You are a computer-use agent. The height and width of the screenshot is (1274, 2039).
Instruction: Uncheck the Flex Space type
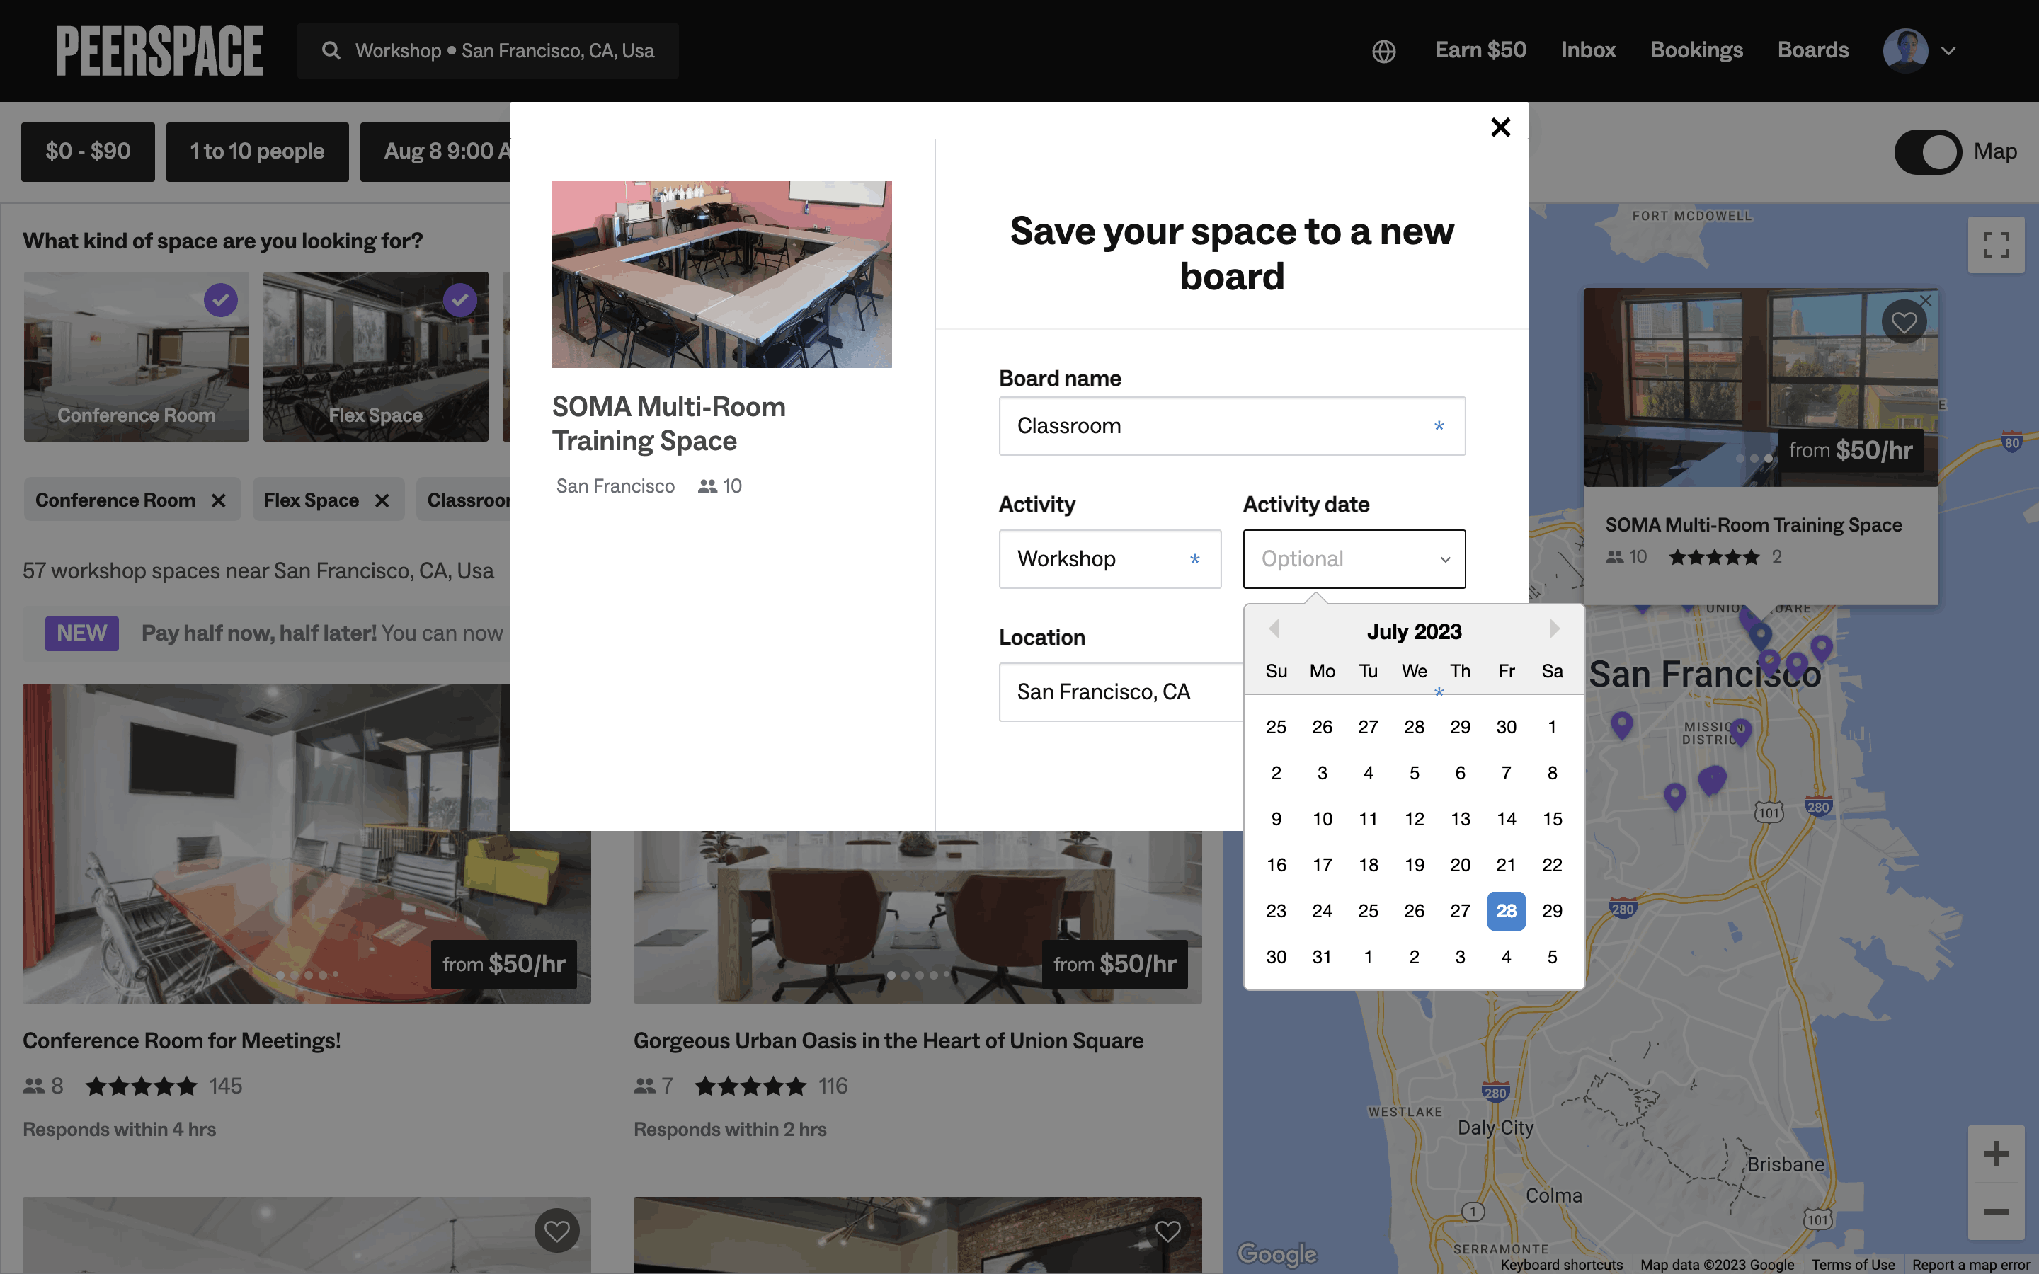click(x=460, y=300)
